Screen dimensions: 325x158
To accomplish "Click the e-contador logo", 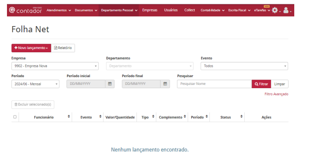I will point(25,10).
